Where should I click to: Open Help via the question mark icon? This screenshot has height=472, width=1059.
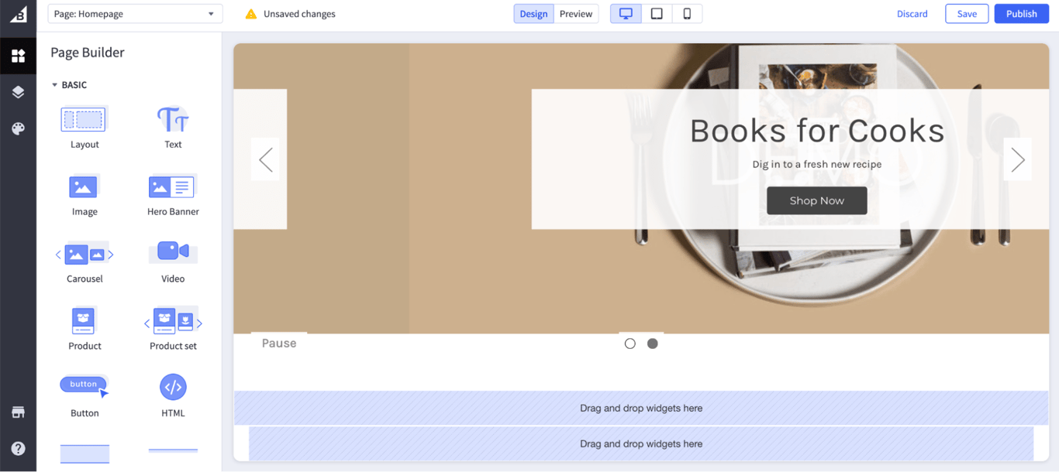18,448
